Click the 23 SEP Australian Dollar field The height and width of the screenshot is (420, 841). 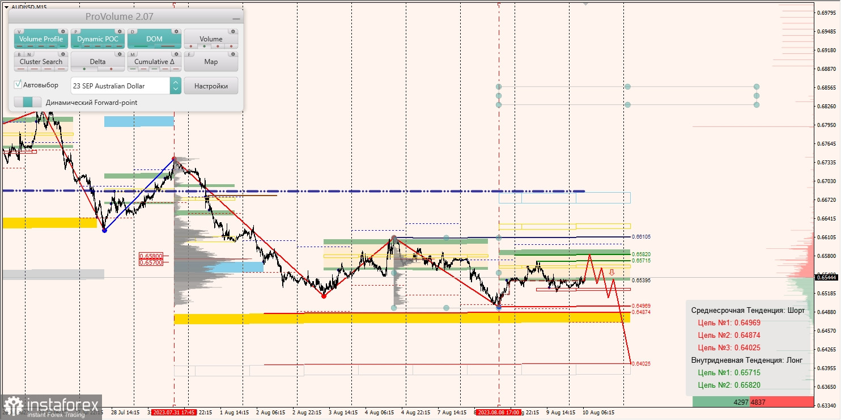[120, 86]
